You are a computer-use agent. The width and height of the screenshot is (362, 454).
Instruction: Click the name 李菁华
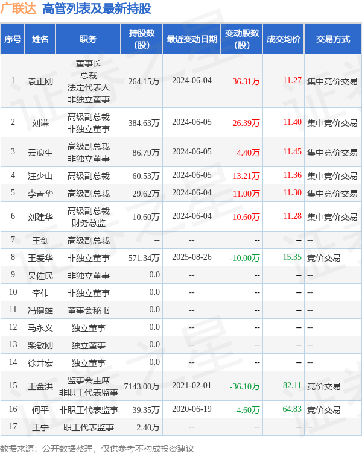[40, 193]
